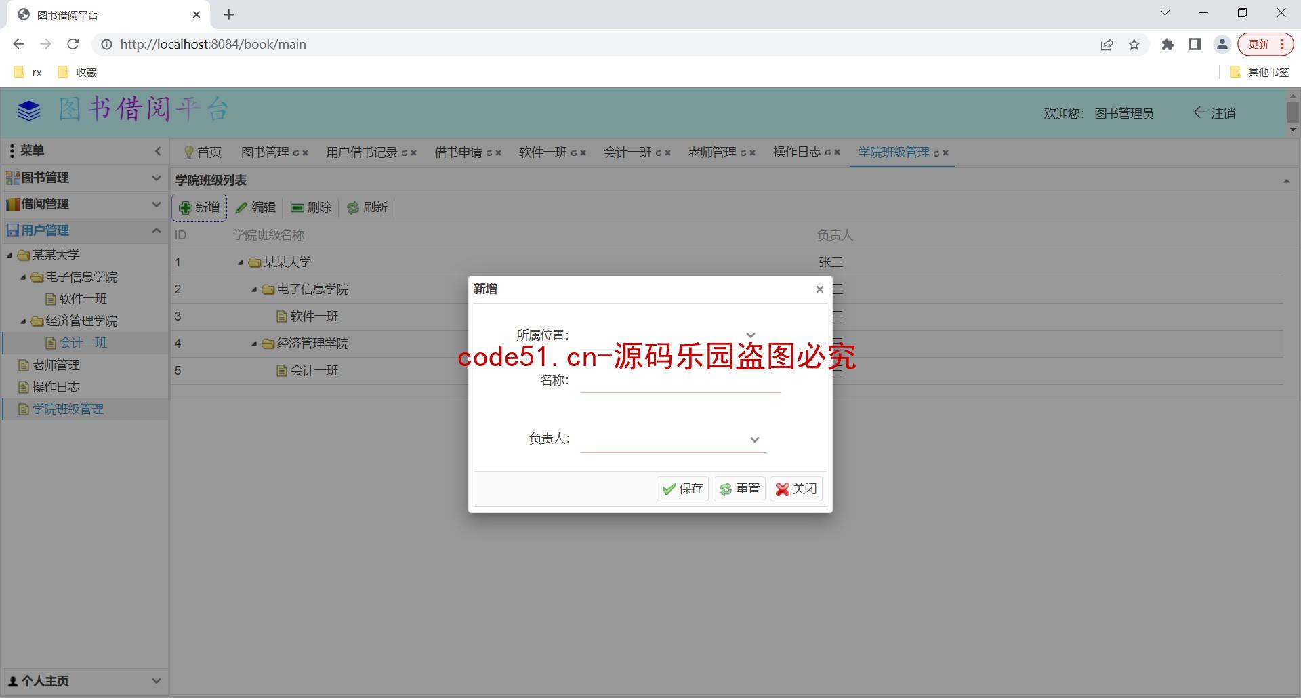Click the 关闭 close button in dialog

(796, 489)
